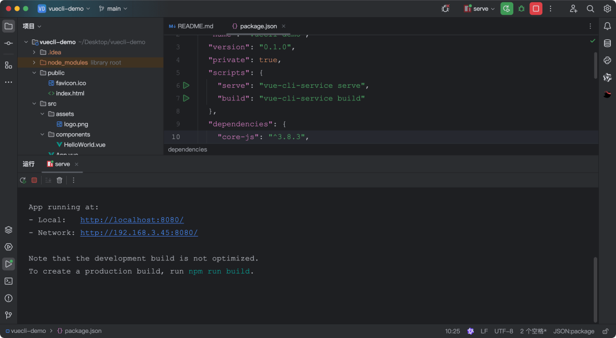Open the Run tool window sidebar icon
This screenshot has height=338, width=616.
8,264
